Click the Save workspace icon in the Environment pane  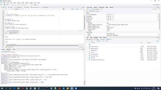point(89,9)
